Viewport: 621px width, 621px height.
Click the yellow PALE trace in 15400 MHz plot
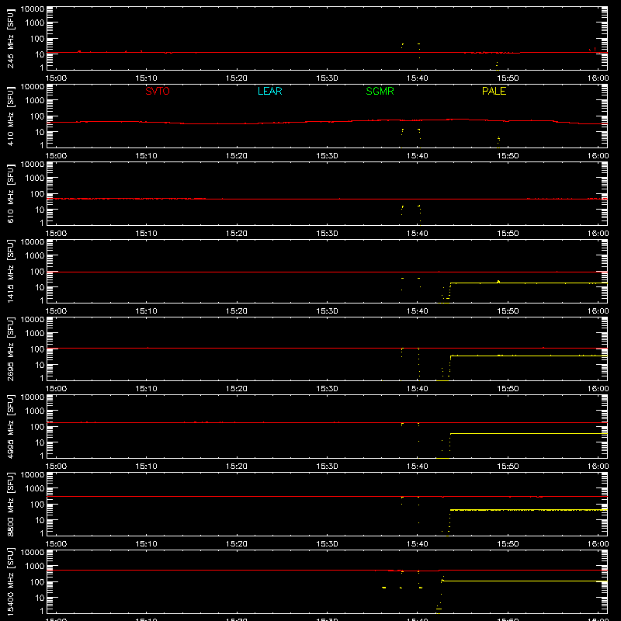pos(525,581)
